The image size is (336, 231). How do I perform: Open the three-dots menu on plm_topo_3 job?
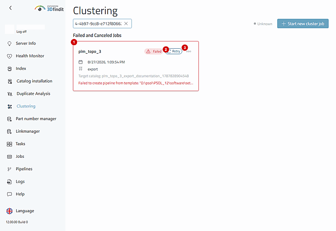pos(189,51)
